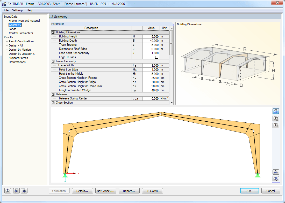Open Result Combinations tree item
Screen dimensions: 285x203
tap(22, 41)
